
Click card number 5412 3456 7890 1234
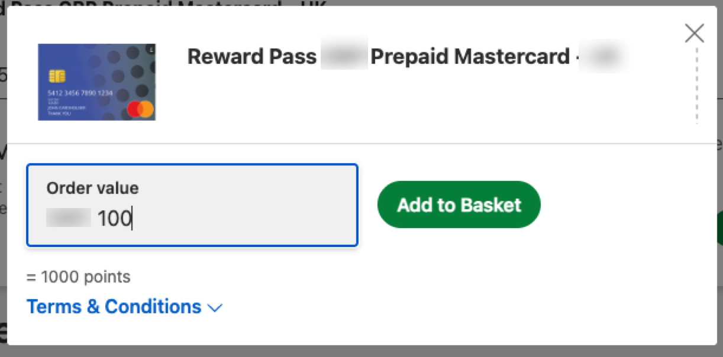point(80,94)
